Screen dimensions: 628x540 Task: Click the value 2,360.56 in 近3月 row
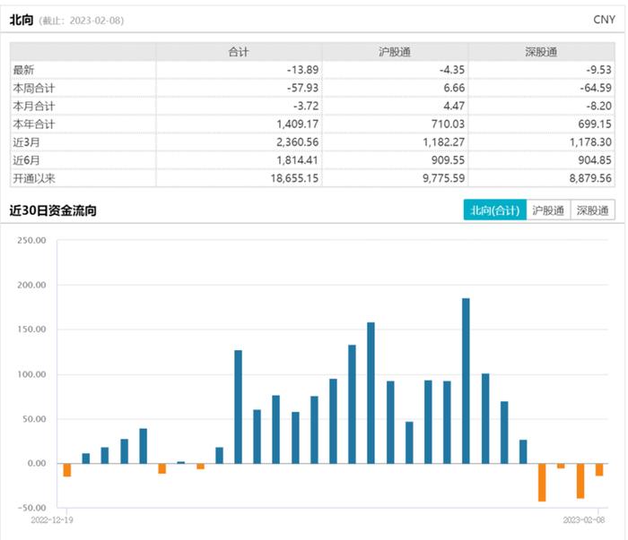click(298, 142)
